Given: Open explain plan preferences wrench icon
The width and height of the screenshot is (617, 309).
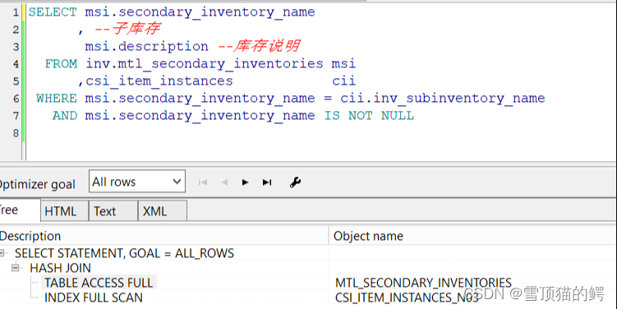Looking at the screenshot, I should [x=295, y=182].
